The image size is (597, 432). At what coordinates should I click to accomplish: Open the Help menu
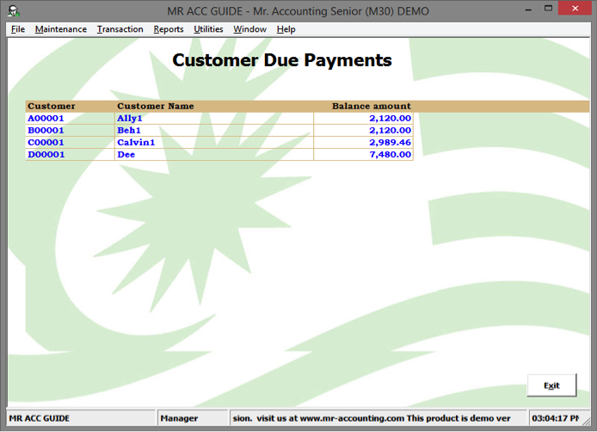point(286,29)
